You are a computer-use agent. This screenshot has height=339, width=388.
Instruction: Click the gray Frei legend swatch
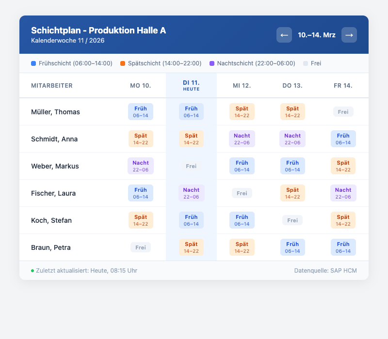305,63
